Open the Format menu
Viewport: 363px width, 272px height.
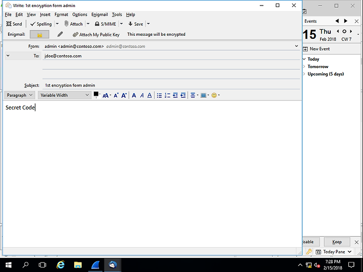pyautogui.click(x=62, y=15)
